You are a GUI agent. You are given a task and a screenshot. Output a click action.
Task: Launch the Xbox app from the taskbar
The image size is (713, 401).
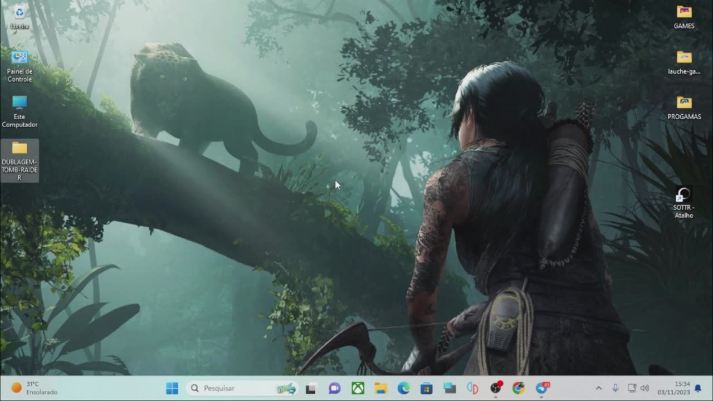click(x=358, y=388)
